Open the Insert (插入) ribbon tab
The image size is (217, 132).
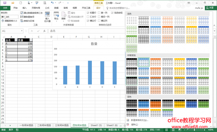coord(24,8)
